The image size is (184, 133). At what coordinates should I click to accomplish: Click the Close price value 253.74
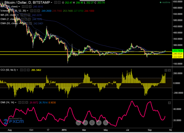point(101,3)
